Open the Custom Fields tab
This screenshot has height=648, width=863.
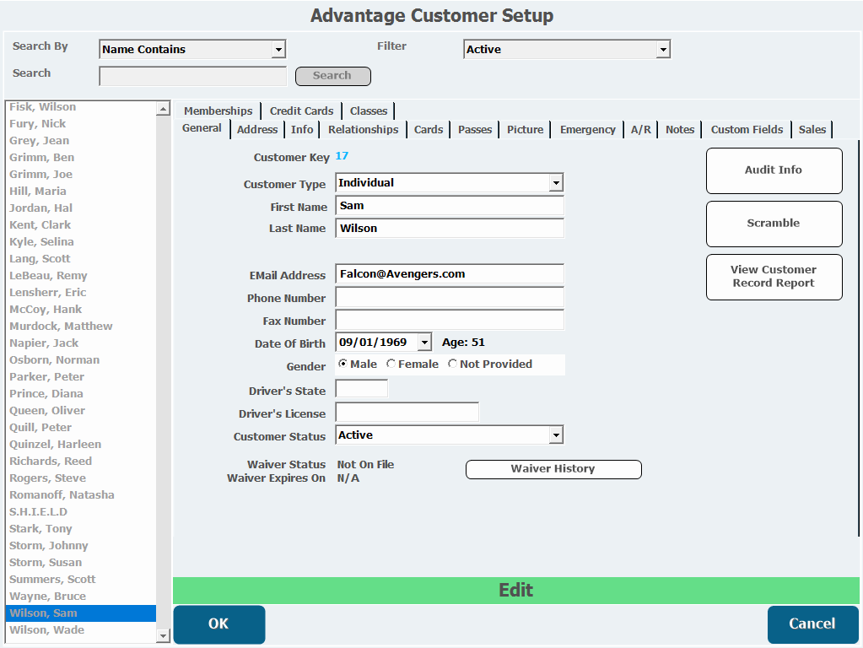pyautogui.click(x=747, y=129)
